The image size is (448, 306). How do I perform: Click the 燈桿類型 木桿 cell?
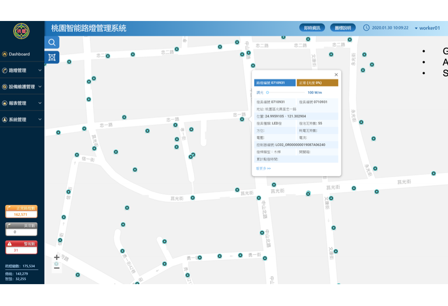275,152
